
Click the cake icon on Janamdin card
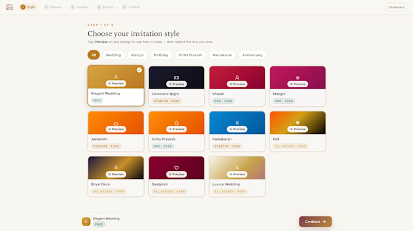coord(116,124)
